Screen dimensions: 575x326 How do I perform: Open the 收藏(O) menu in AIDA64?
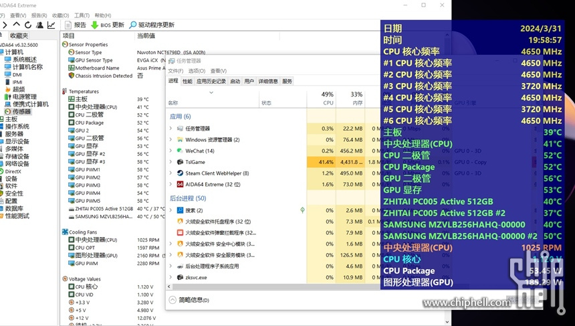click(60, 15)
